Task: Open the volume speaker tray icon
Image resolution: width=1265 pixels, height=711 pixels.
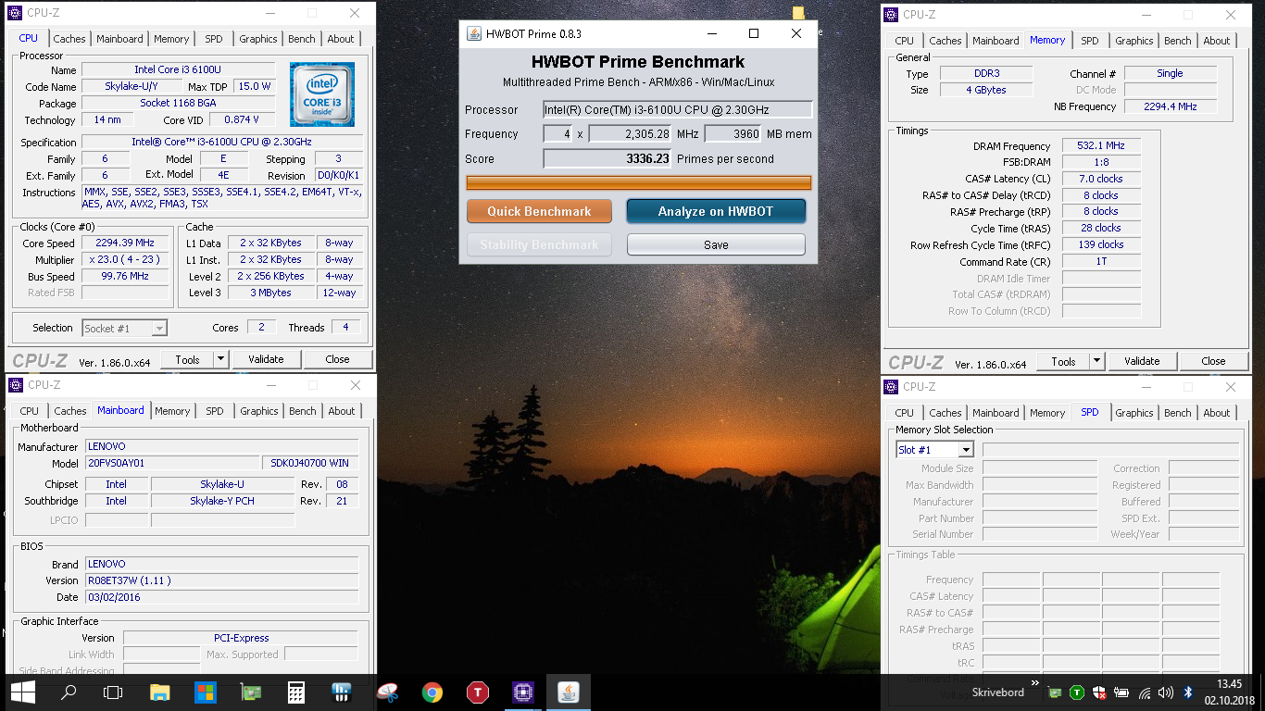Action: coord(1166,692)
